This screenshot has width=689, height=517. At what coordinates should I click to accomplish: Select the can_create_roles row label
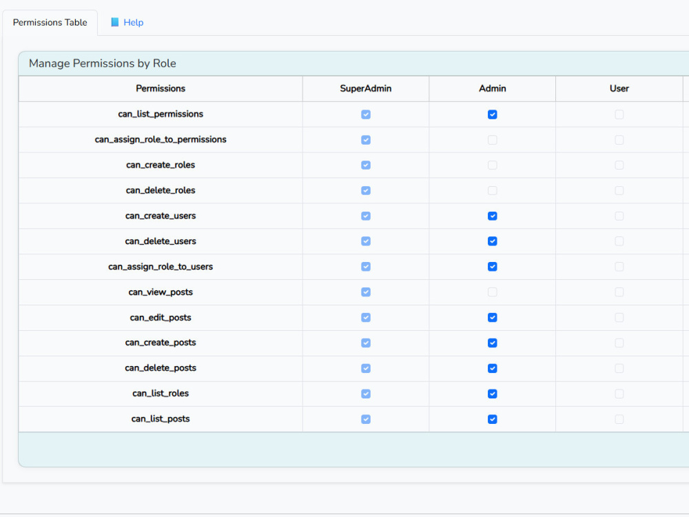click(x=161, y=165)
